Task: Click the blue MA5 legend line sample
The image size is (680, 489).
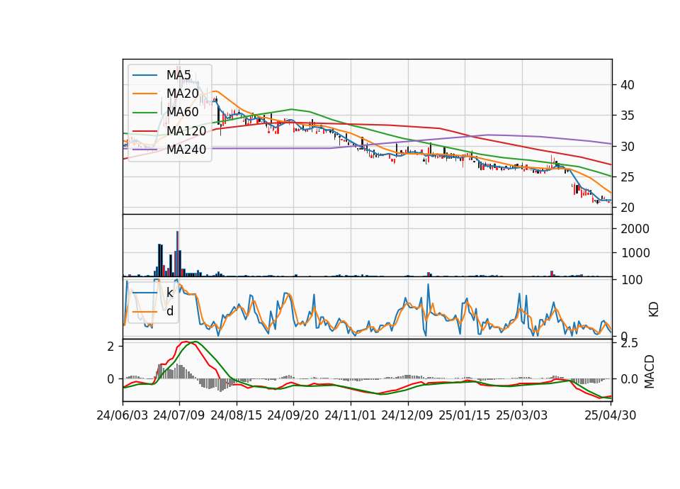Action: click(x=144, y=75)
